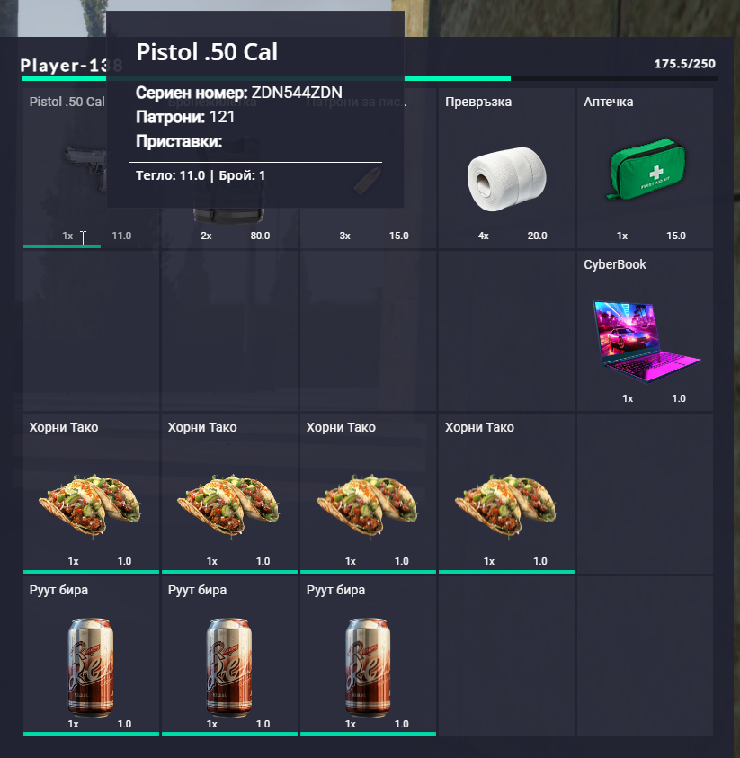Viewport: 740px width, 758px height.
Task: Click the body armor vest item
Action: pos(229,215)
